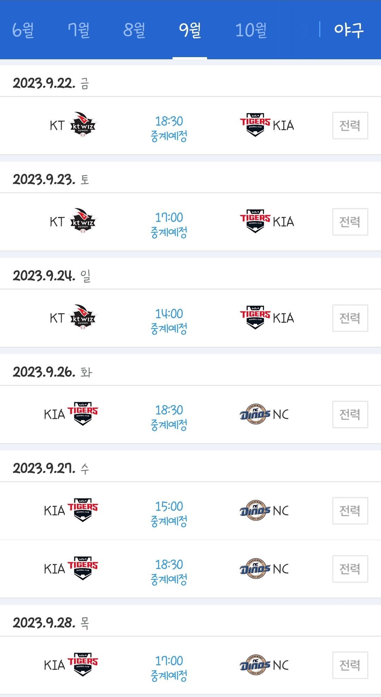Click 18:30 중계예정 for the second 9.27 game
The image size is (381, 697).
coord(169,572)
